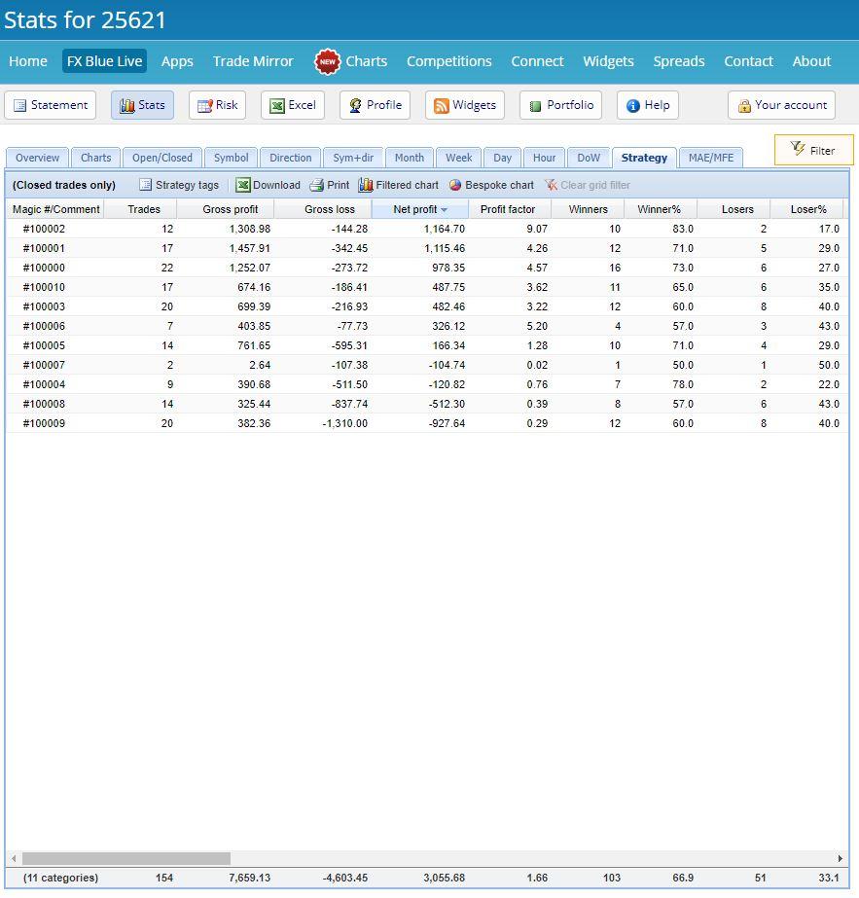Click gross loss value -837.74

(x=349, y=405)
